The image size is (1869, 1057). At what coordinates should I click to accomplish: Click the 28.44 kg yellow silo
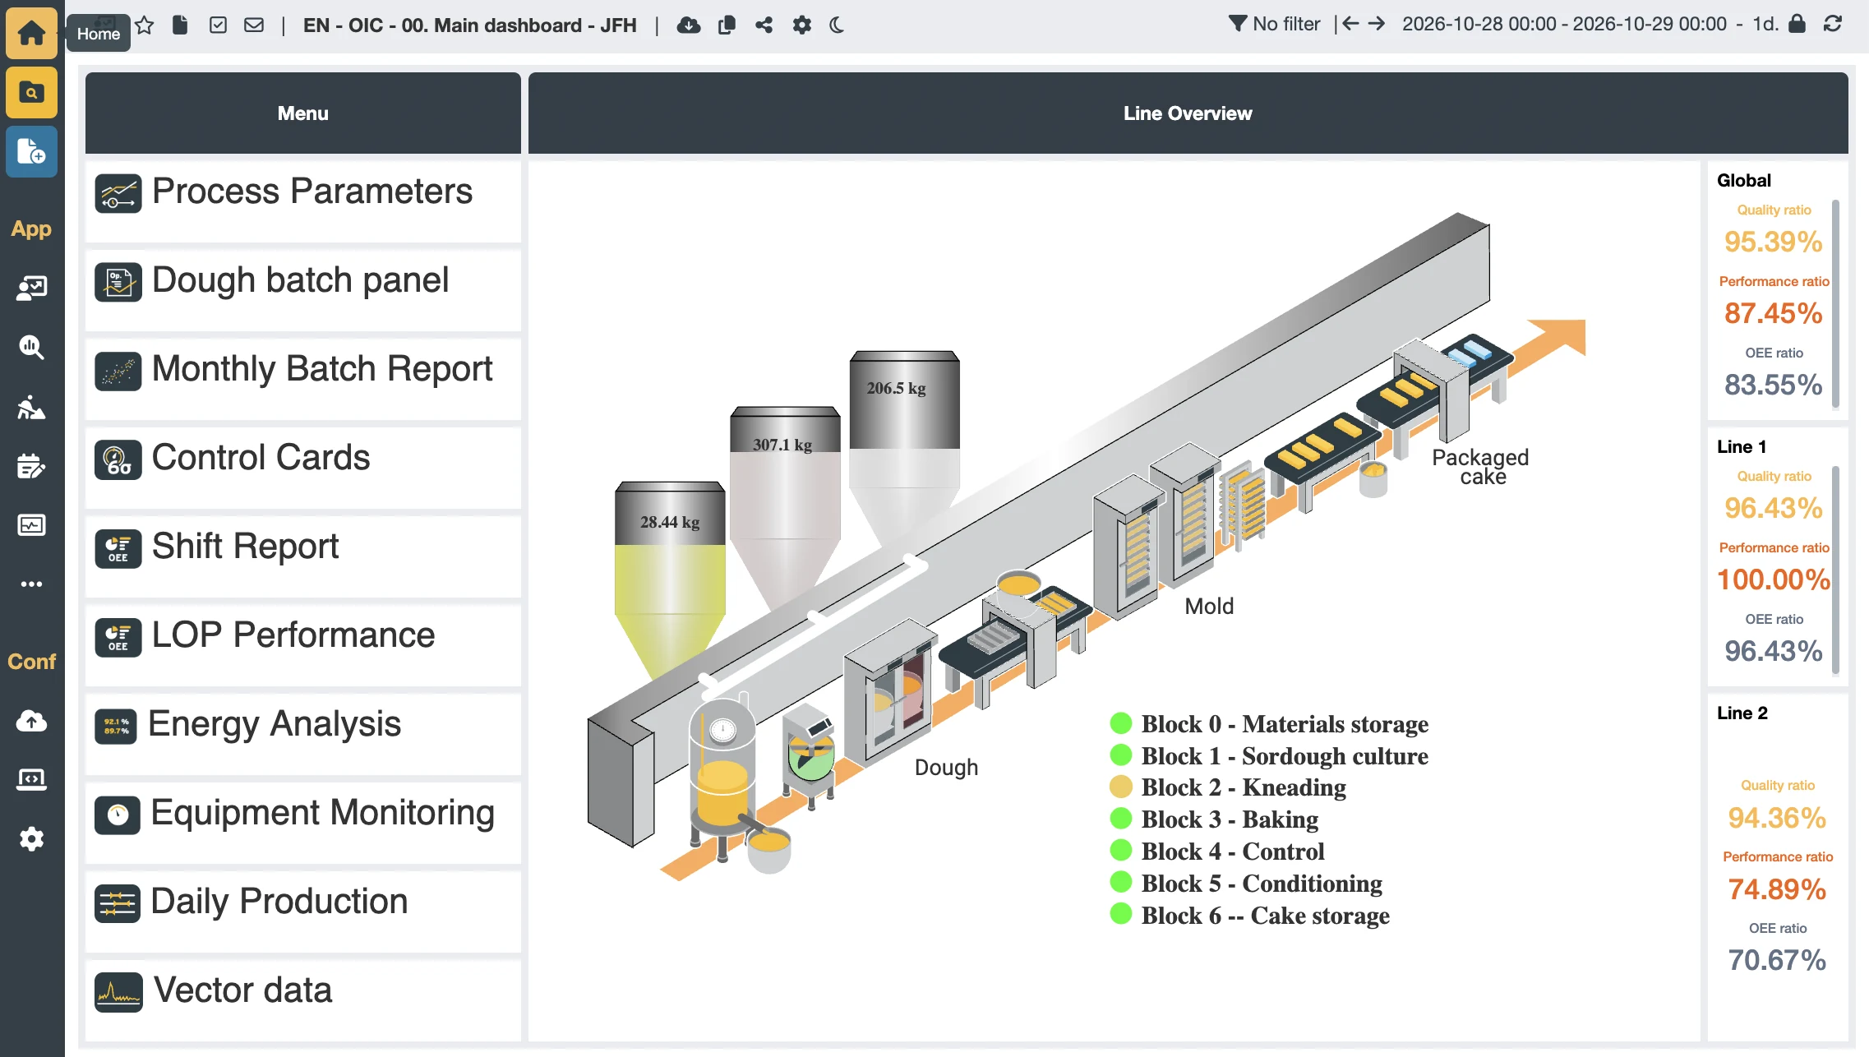670,579
